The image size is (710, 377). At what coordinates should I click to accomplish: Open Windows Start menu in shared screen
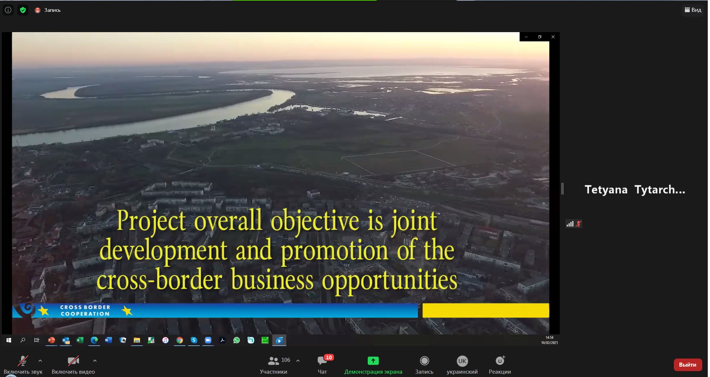(x=8, y=340)
